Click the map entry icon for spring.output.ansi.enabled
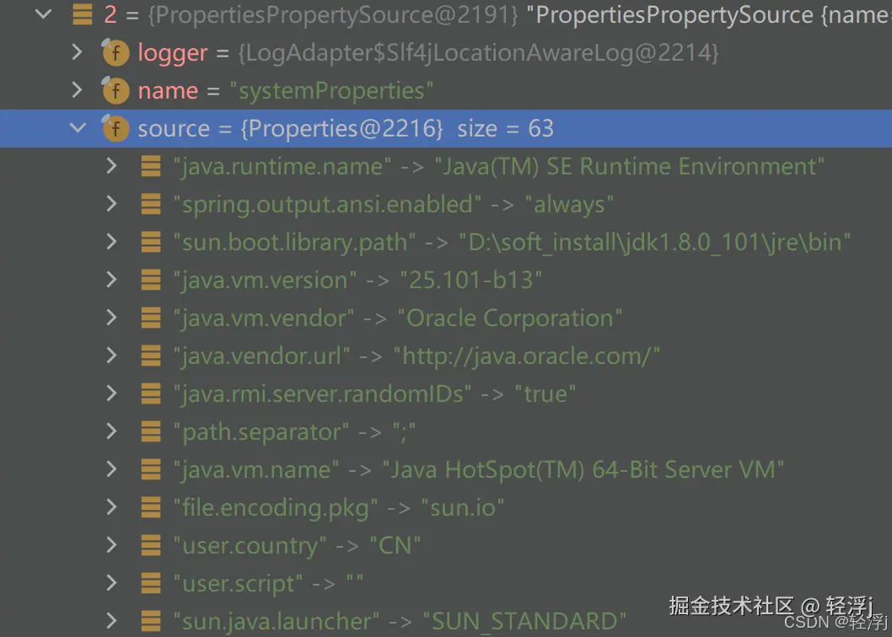The image size is (892, 637). tap(151, 204)
